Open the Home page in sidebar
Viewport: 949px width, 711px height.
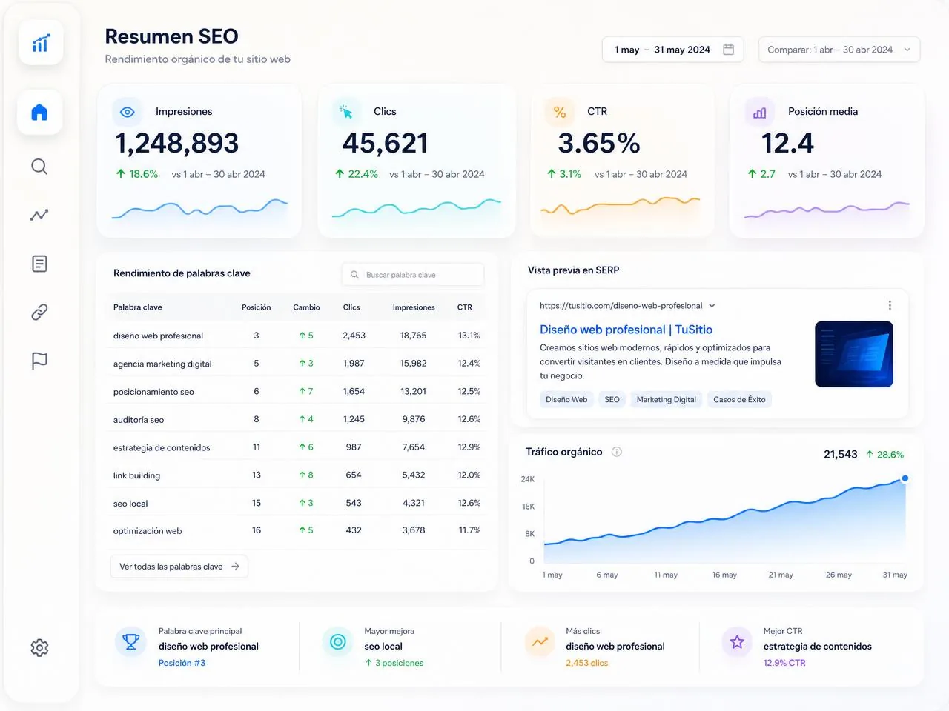[39, 113]
